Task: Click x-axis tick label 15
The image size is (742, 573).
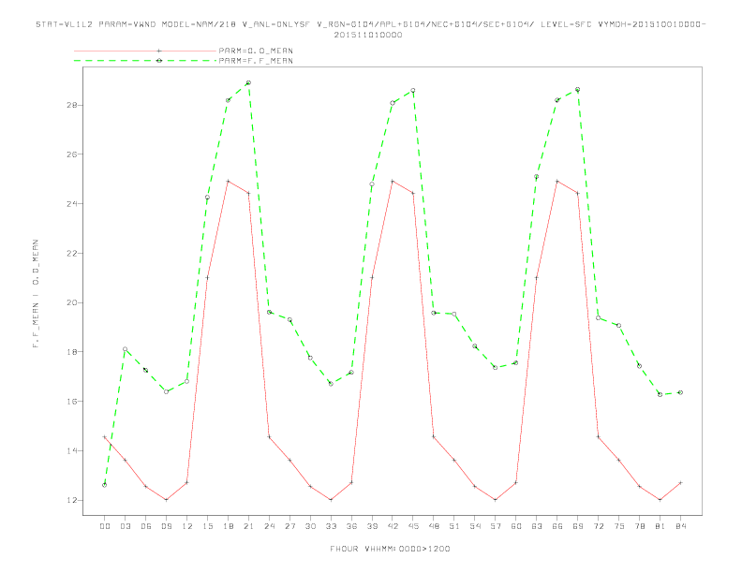Action: pos(207,526)
